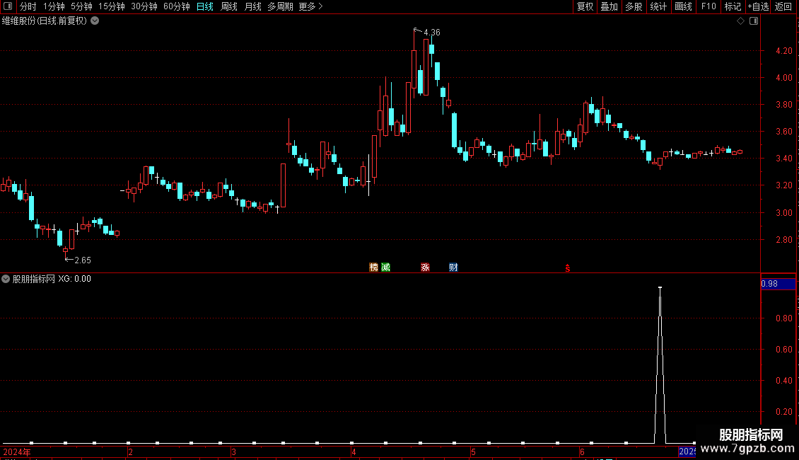Viewport: 799px width, 460px height.
Task: Click the 2024年 date axis label
Action: point(17,452)
